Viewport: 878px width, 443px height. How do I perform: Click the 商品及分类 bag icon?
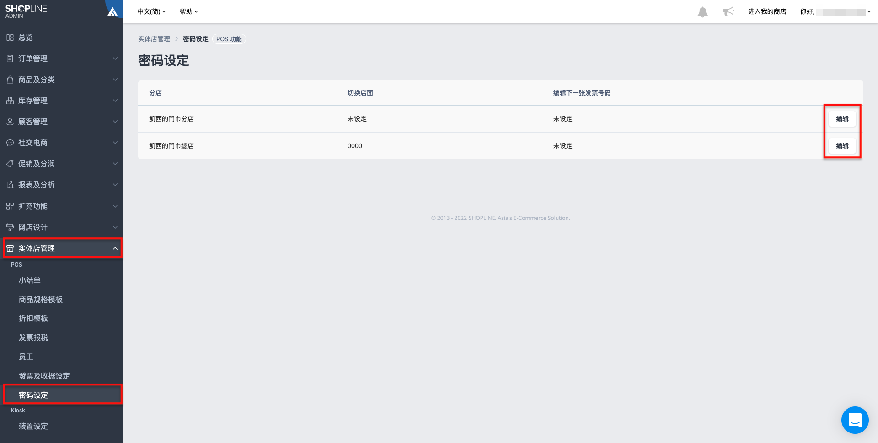[x=10, y=80]
